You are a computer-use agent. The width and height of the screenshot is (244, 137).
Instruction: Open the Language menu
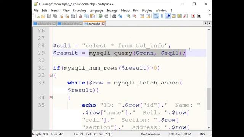(96, 10)
